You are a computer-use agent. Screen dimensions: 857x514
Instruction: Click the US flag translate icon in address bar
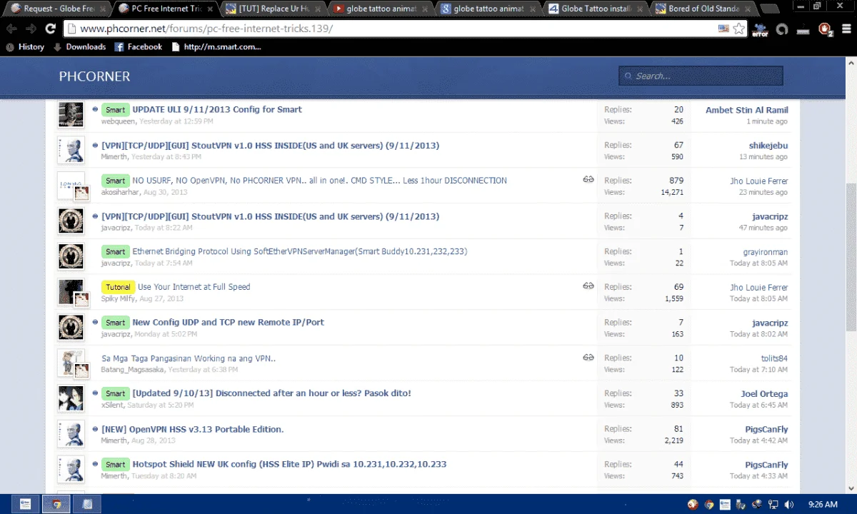(723, 29)
